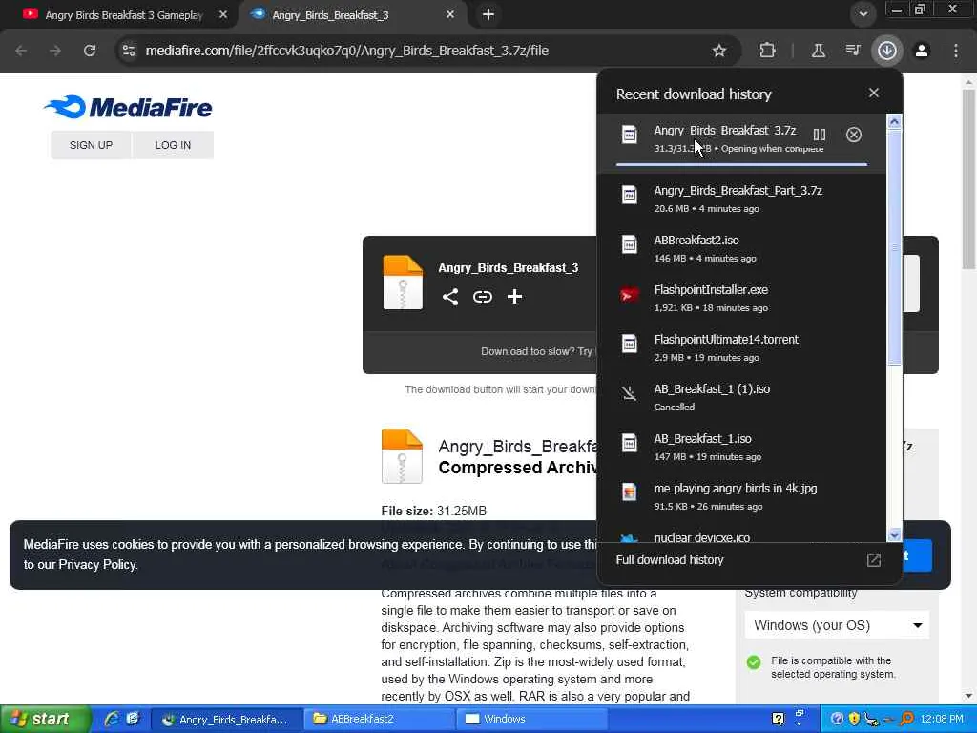Close the Recent download history panel

[874, 93]
